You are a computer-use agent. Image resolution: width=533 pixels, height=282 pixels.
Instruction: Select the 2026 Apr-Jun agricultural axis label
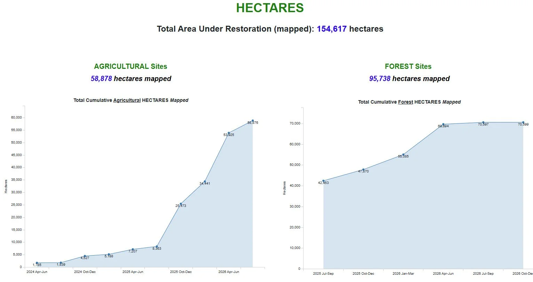click(229, 272)
